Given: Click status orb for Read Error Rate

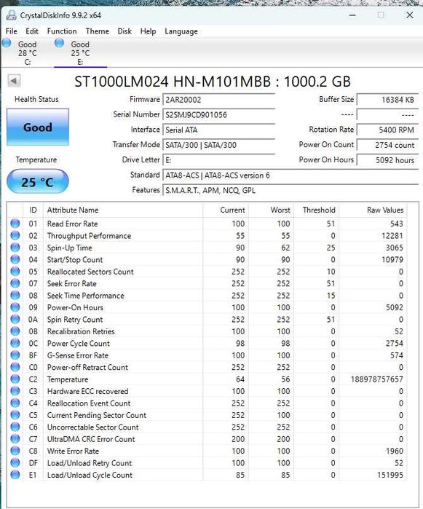Looking at the screenshot, I should tap(15, 224).
